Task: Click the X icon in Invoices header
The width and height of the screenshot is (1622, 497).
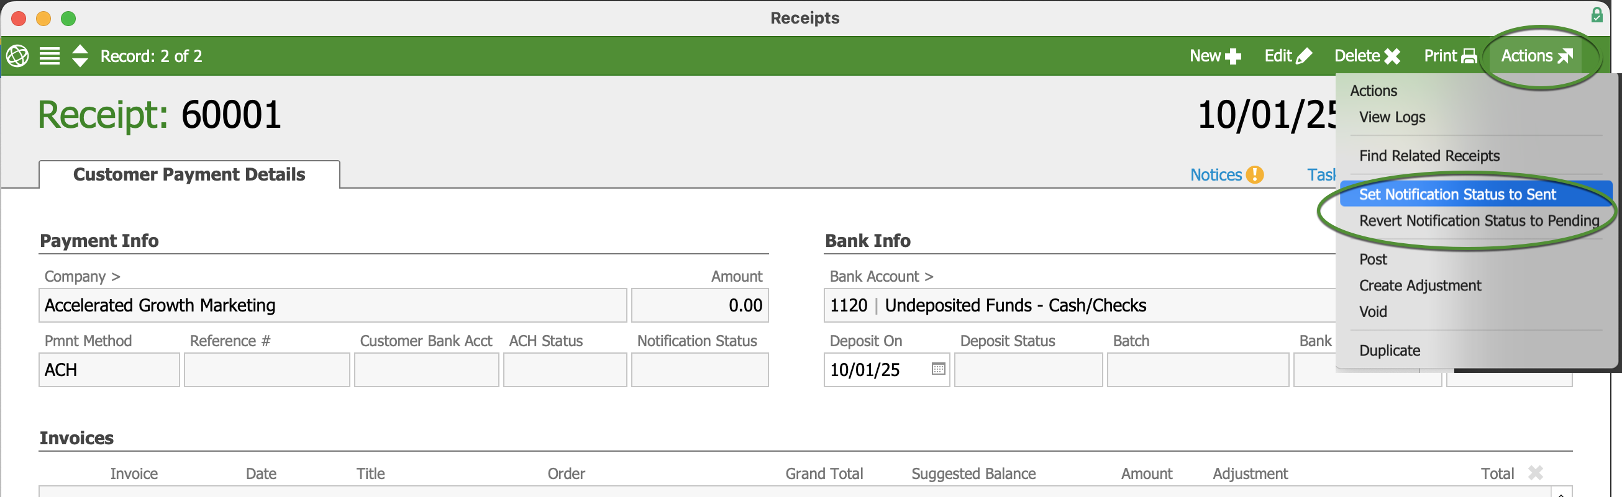Action: [x=1536, y=473]
